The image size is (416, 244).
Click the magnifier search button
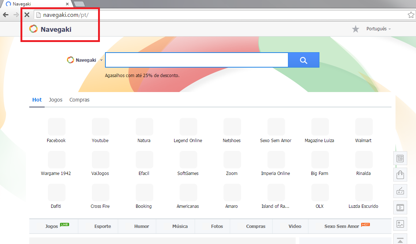pyautogui.click(x=303, y=60)
